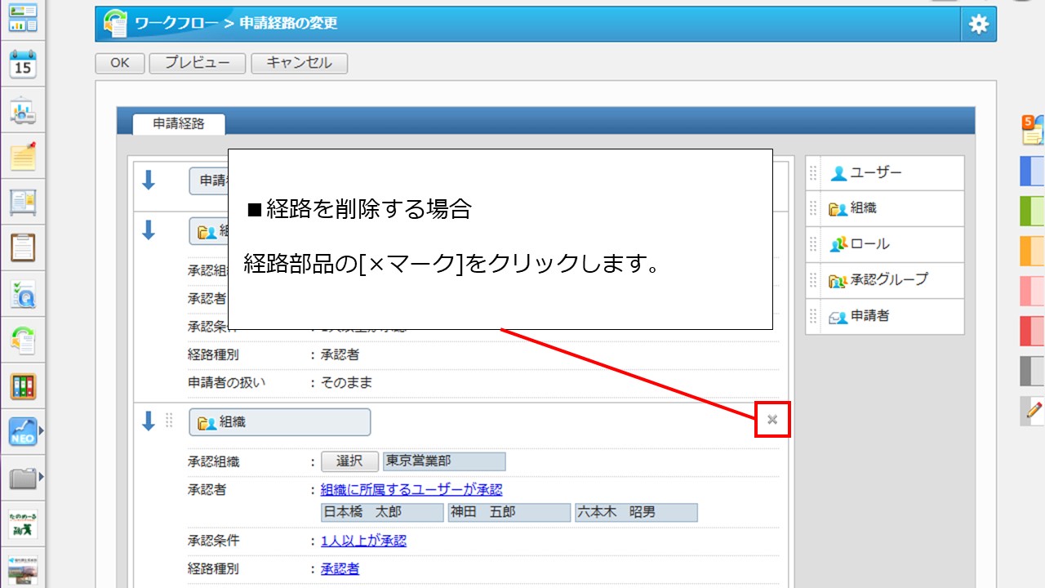
Task: Click the folder-person icon of palette 組織
Action: [838, 209]
